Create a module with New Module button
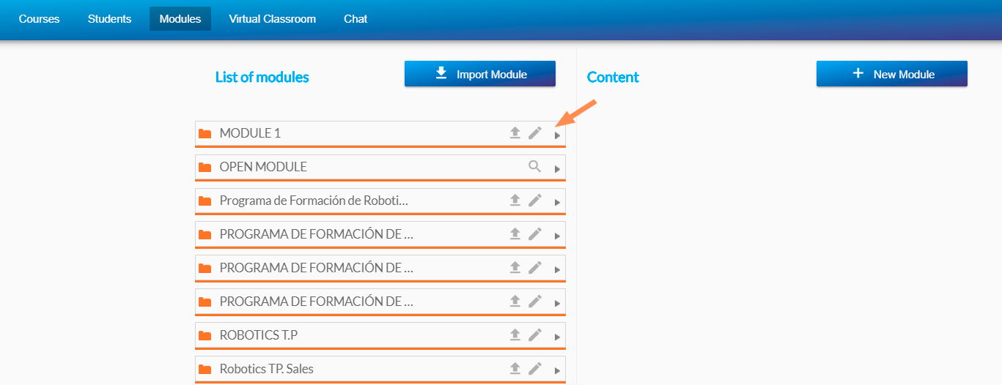 [892, 74]
